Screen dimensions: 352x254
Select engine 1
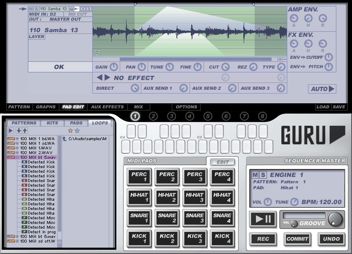pyautogui.click(x=135, y=116)
